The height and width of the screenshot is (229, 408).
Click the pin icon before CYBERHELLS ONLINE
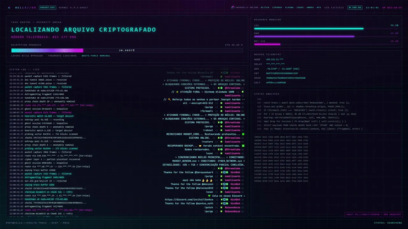tap(233, 7)
